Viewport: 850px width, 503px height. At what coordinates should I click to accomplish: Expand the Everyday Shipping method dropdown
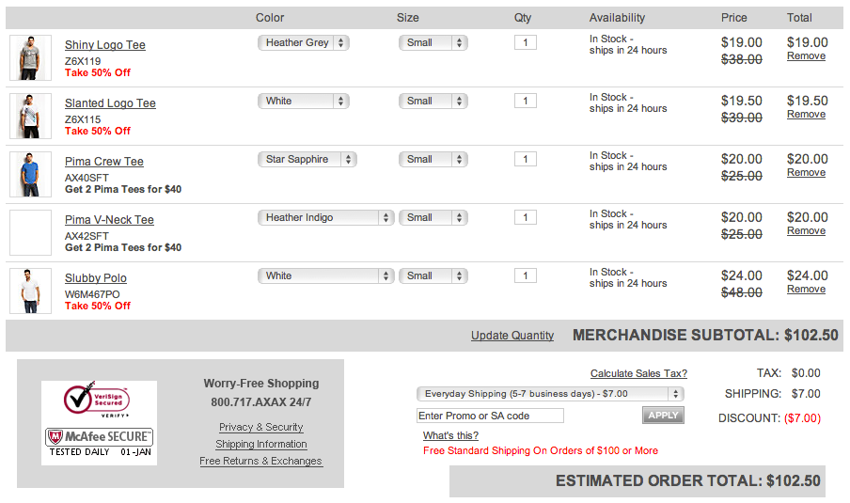click(x=550, y=394)
